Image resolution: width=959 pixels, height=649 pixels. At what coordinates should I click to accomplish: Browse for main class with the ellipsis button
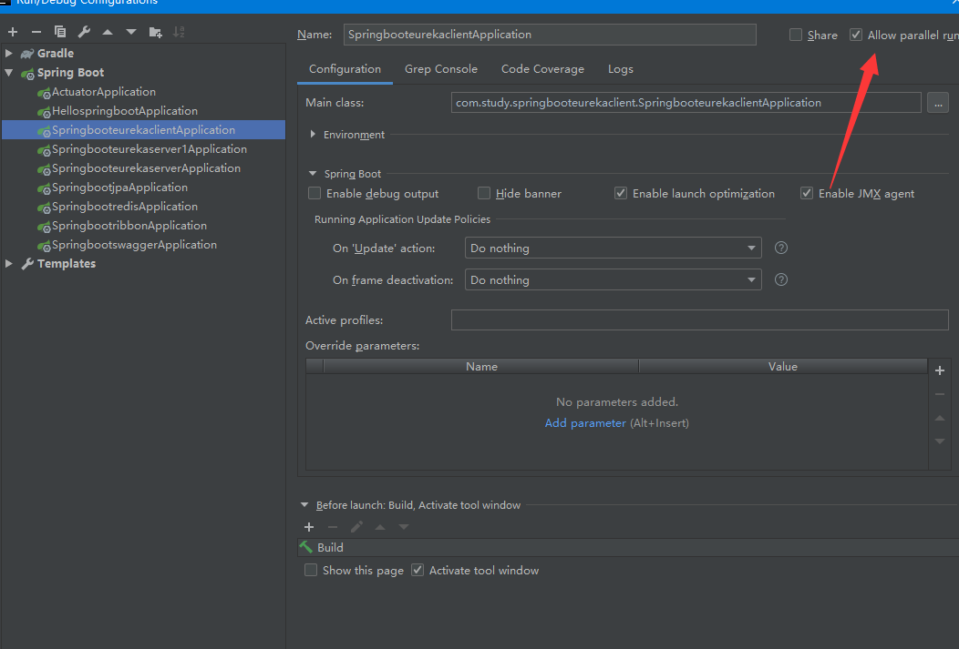(938, 103)
